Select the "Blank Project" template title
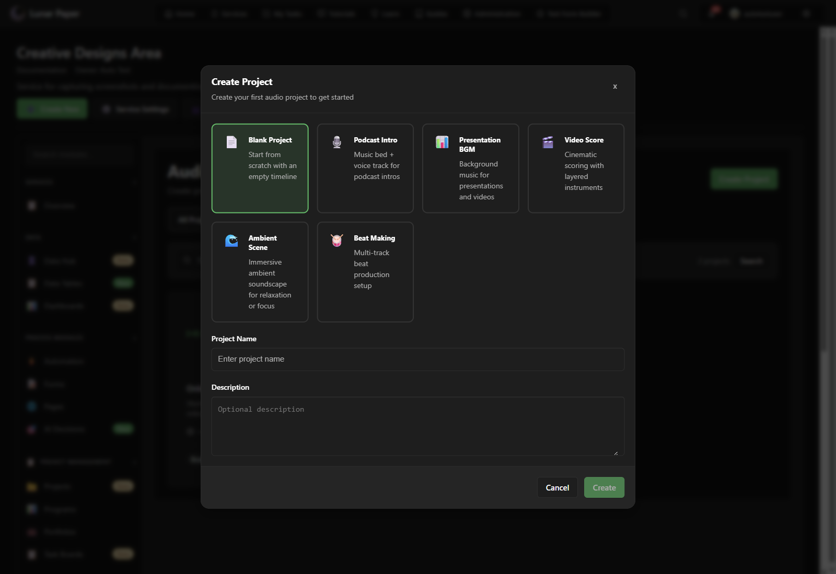The image size is (836, 574). point(270,140)
